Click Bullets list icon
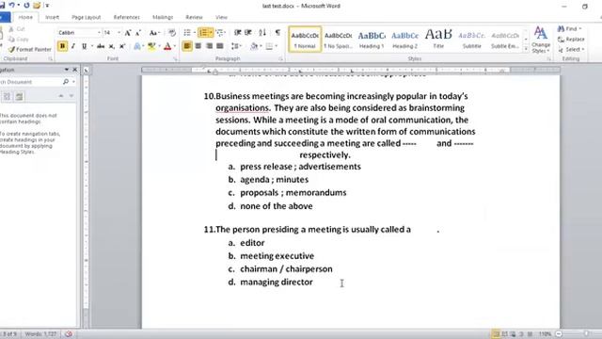The image size is (602, 339). pyautogui.click(x=187, y=33)
